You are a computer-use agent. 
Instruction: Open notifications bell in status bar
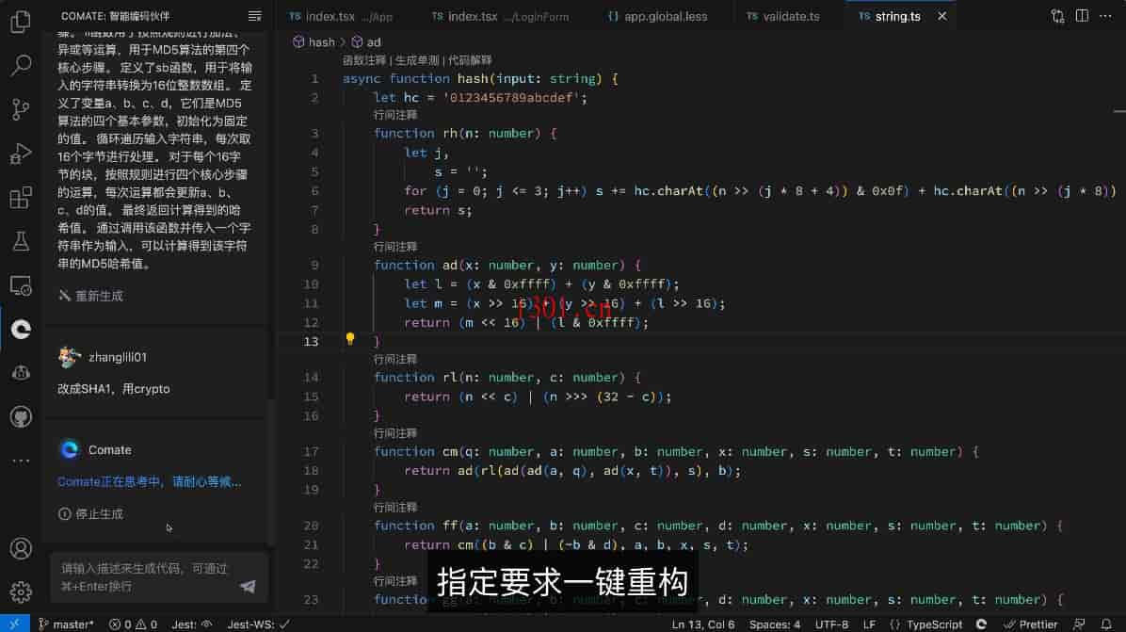pos(1106,624)
